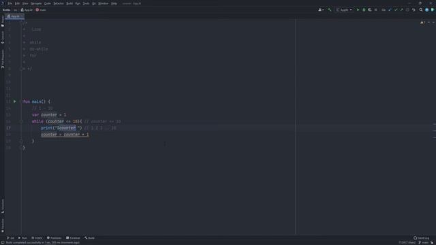Open the Run menu
Viewport: 436px width, 245px height.
click(x=78, y=3)
